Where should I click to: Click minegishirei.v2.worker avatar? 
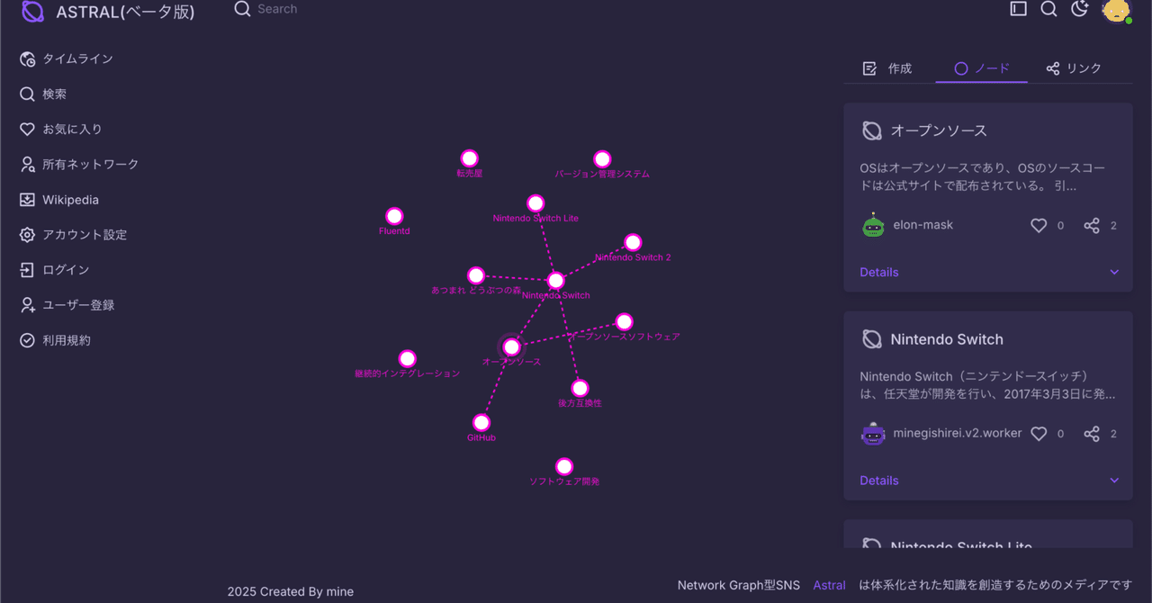click(x=873, y=434)
